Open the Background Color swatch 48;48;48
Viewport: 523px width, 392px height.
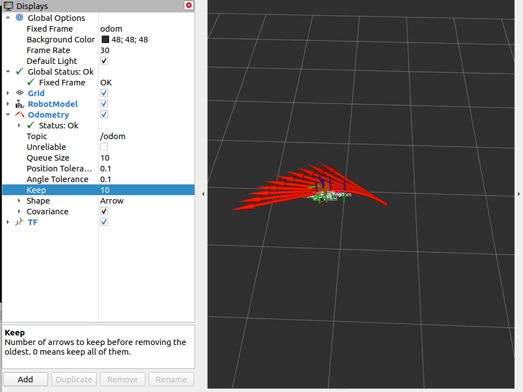[x=105, y=40]
